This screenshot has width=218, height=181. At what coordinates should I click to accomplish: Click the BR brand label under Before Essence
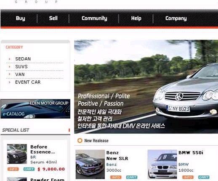click(33, 157)
